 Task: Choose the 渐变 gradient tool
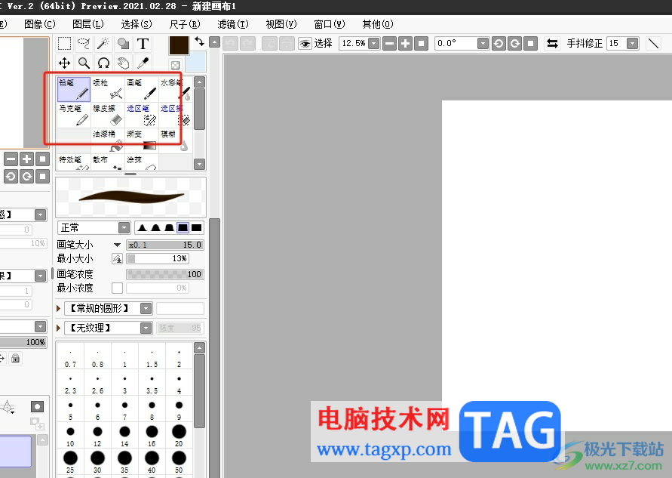pos(142,140)
